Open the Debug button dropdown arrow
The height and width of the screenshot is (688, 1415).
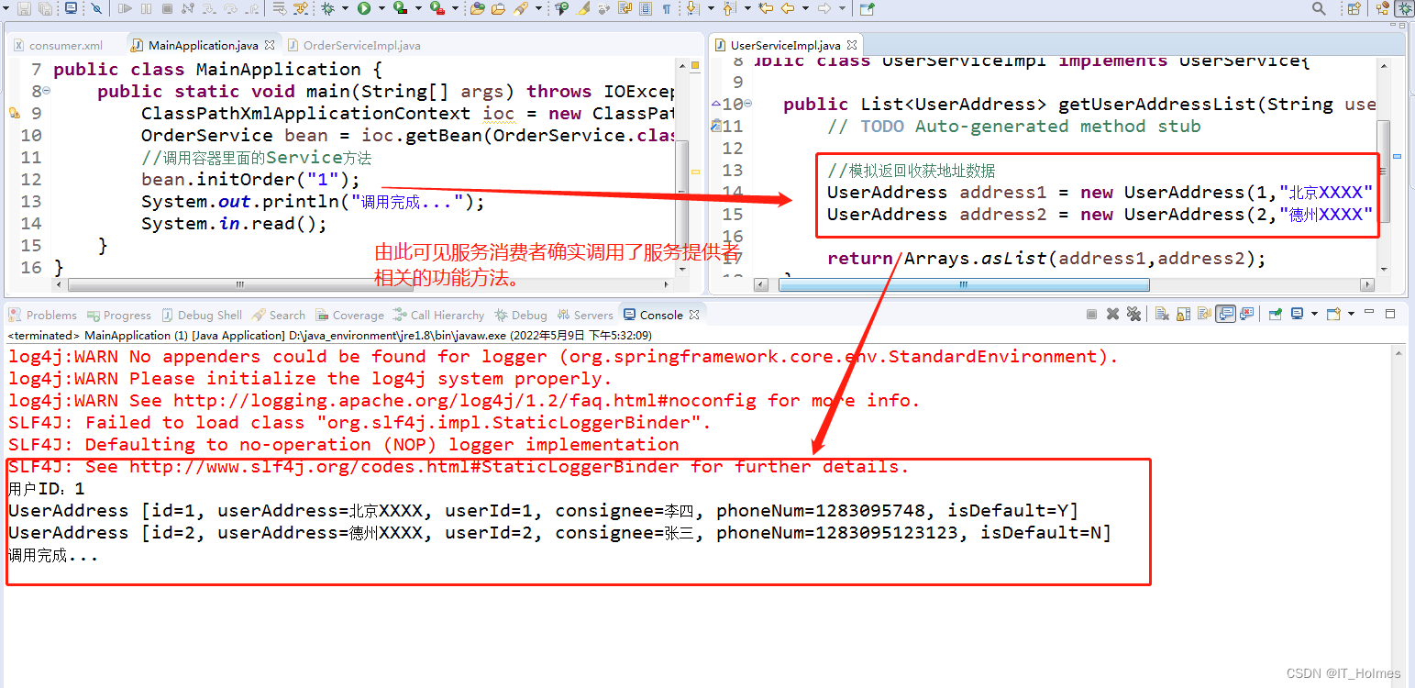pyautogui.click(x=345, y=9)
